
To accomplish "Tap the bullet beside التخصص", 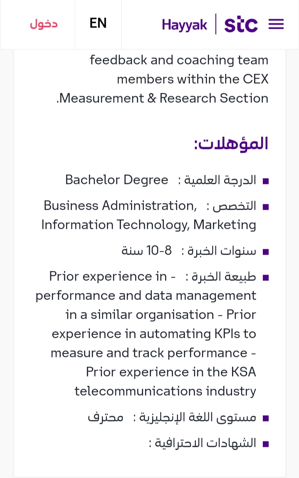I will click(266, 207).
